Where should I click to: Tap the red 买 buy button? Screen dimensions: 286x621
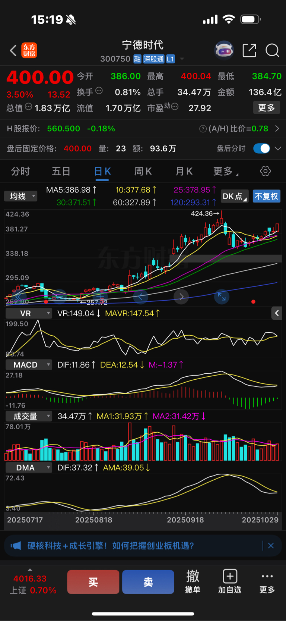click(x=93, y=582)
